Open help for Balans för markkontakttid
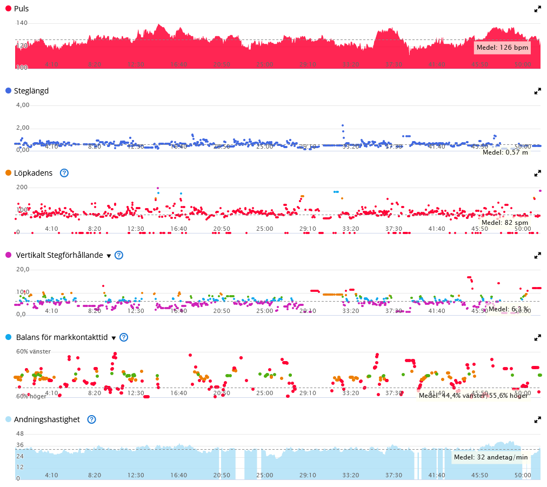The height and width of the screenshot is (487, 547). click(124, 337)
